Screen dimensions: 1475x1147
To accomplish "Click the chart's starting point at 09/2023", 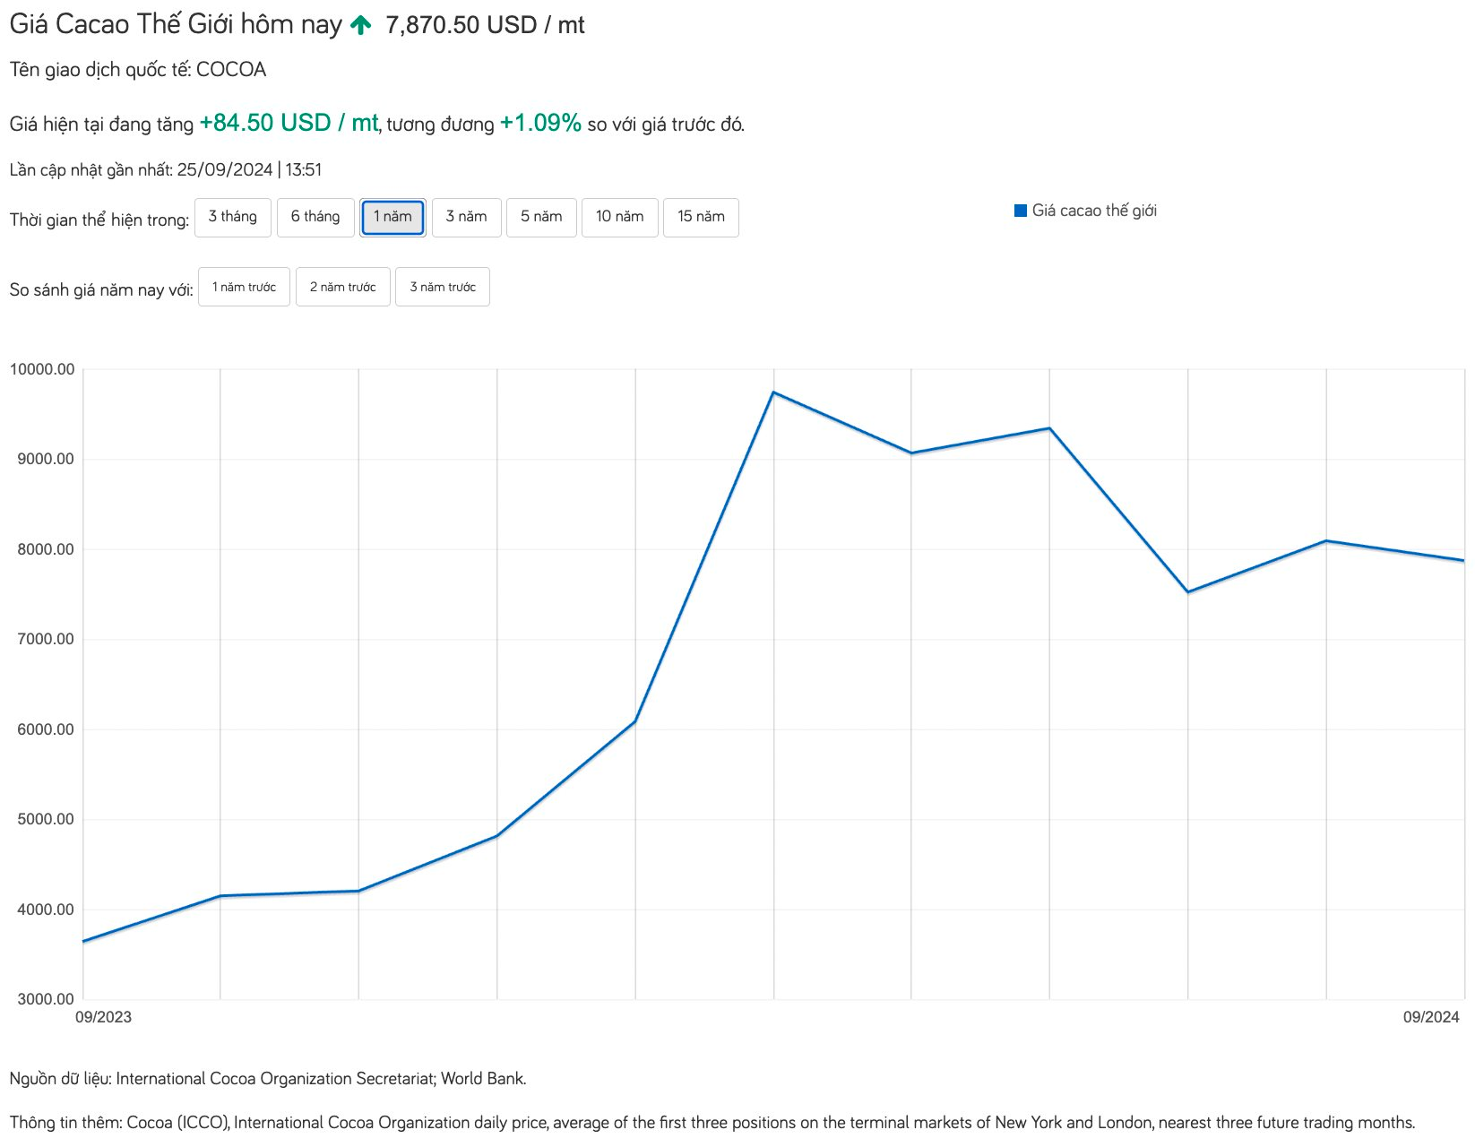I will pos(83,941).
